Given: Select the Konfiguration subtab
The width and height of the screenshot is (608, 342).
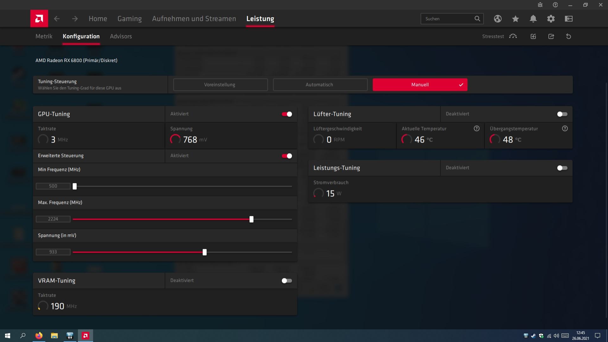Looking at the screenshot, I should click(81, 36).
